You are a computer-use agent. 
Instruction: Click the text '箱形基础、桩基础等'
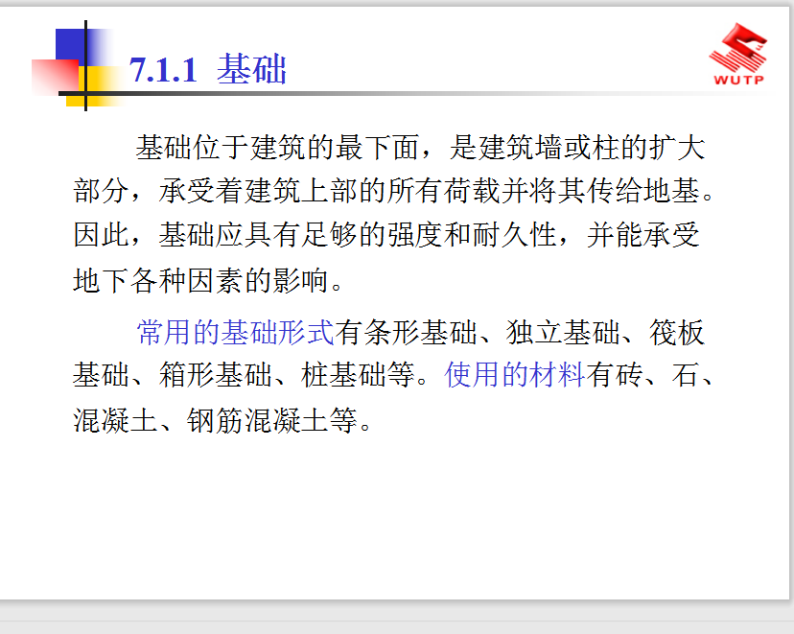(x=287, y=375)
